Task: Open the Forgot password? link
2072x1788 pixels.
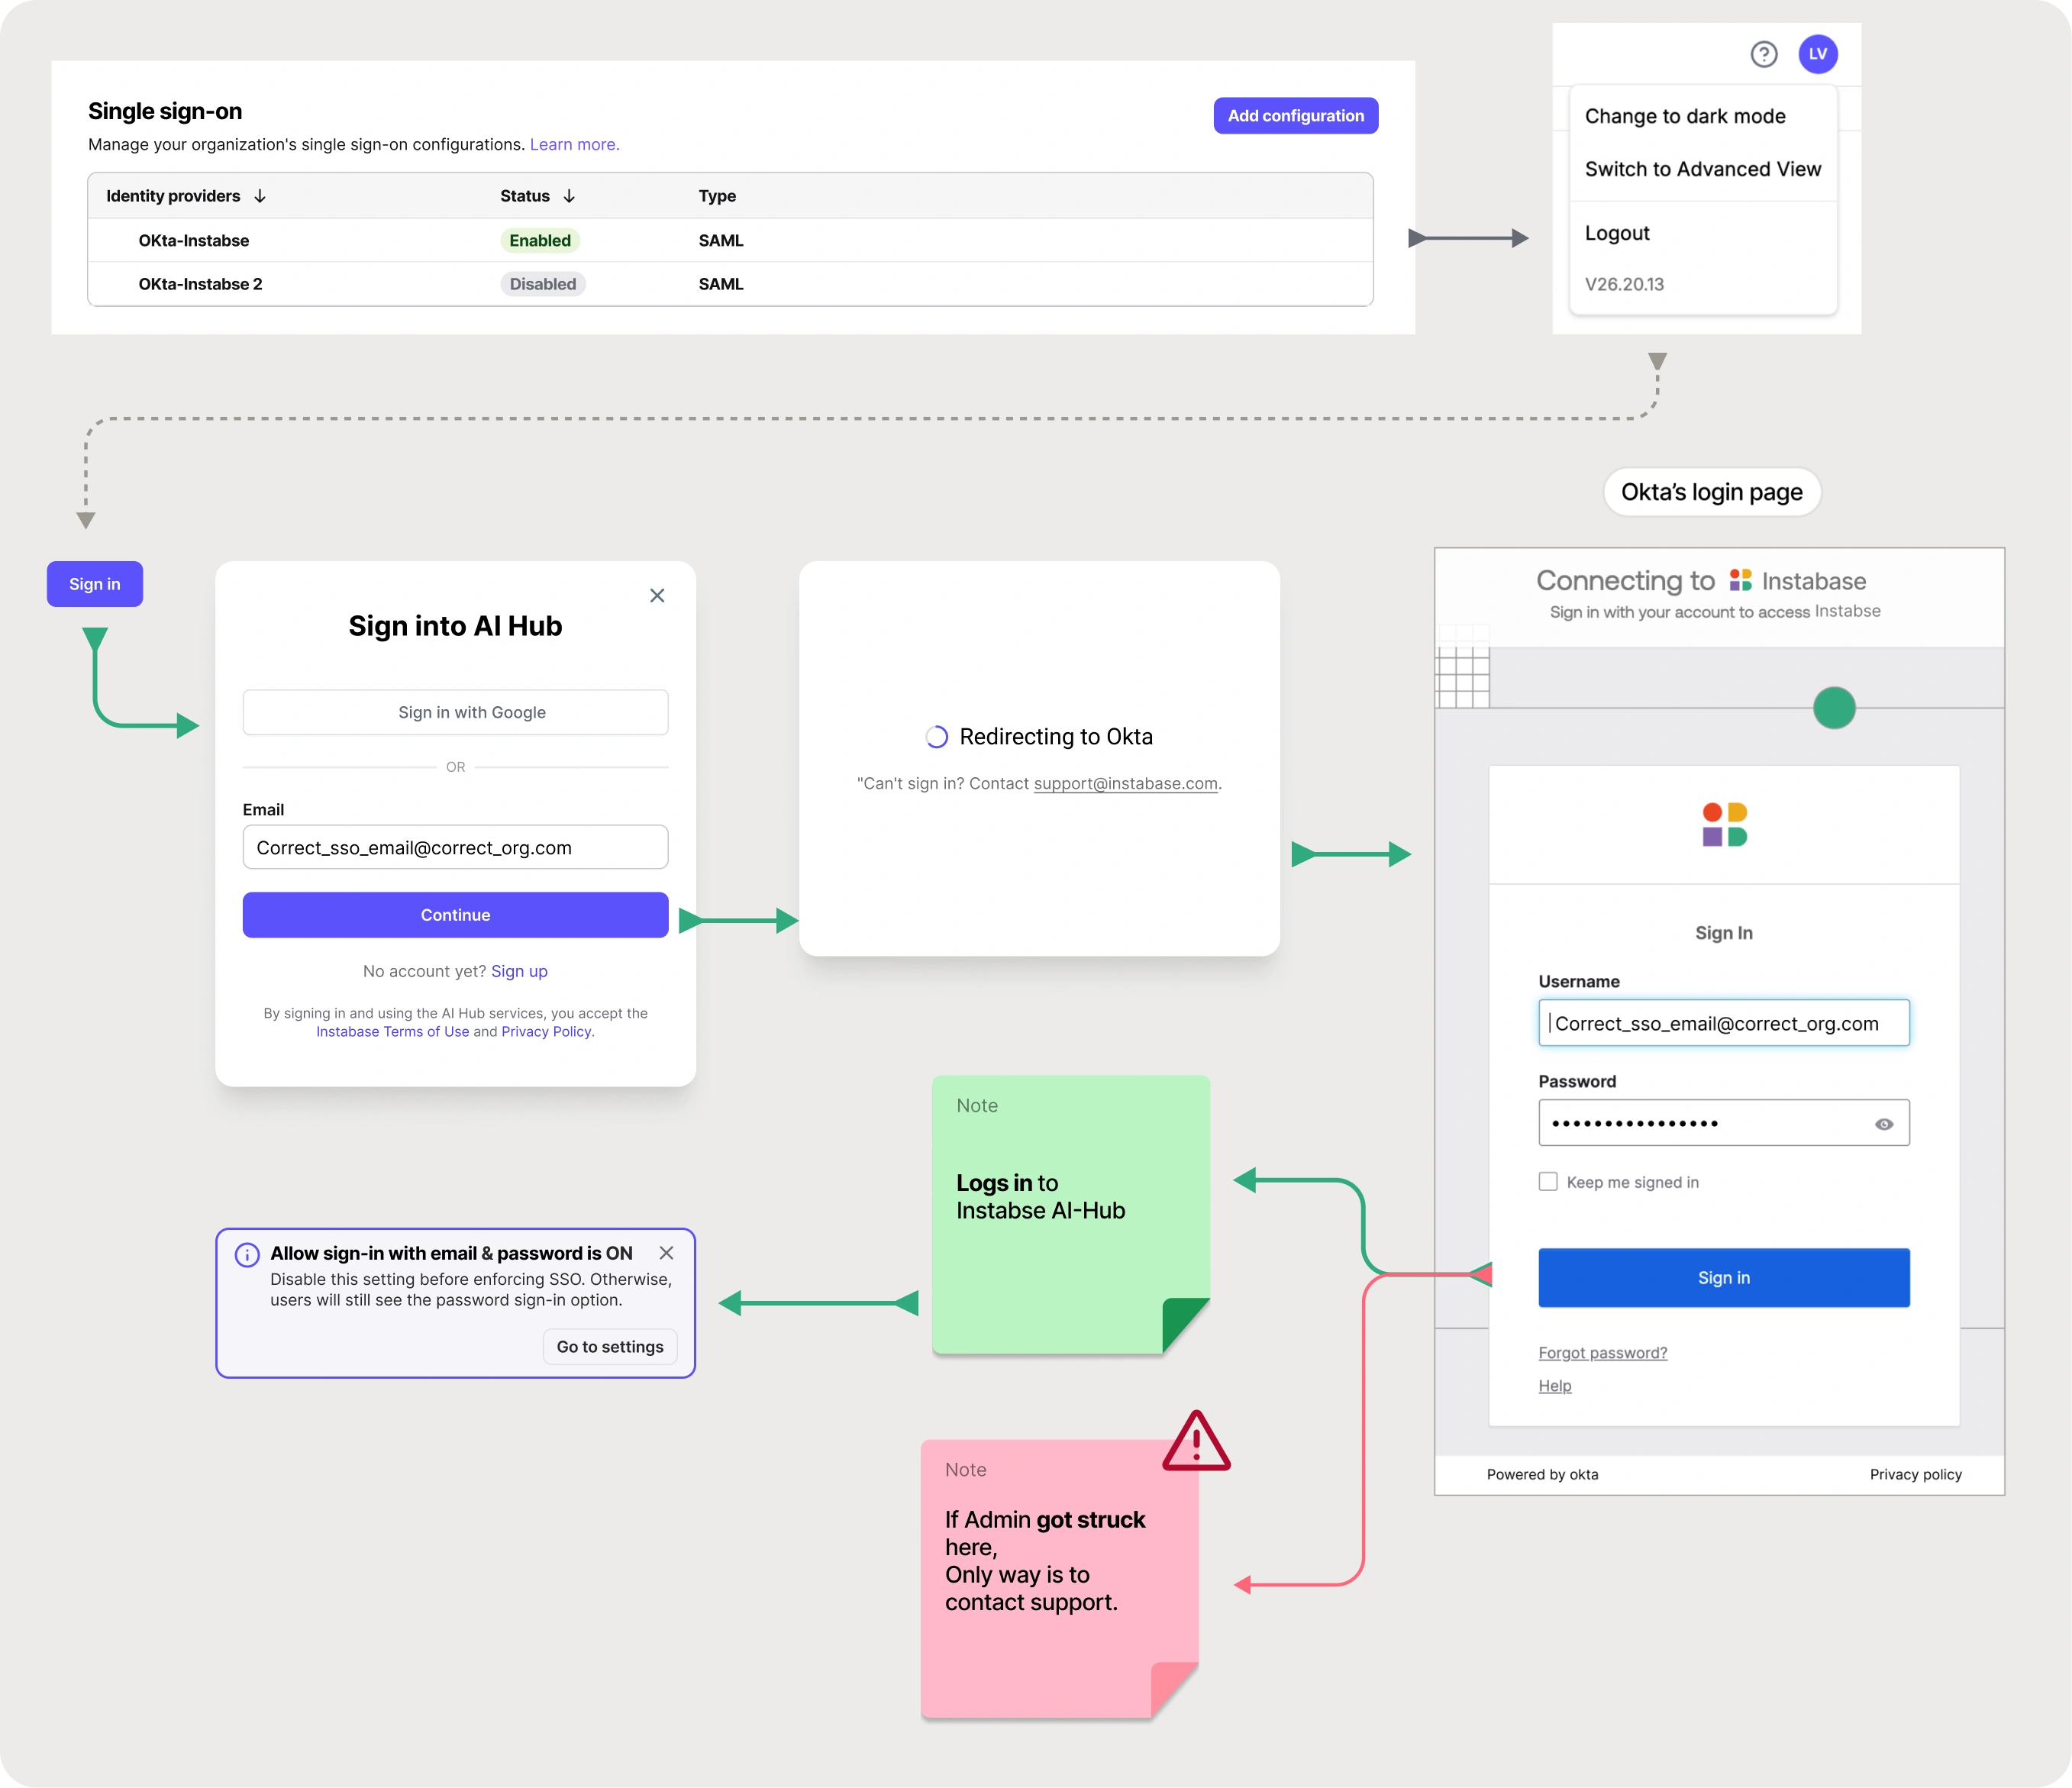Action: (1603, 1352)
